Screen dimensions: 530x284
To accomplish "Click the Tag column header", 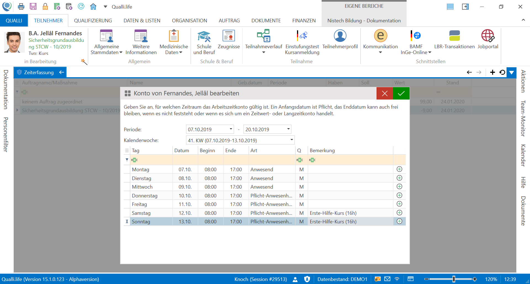I will (151, 151).
